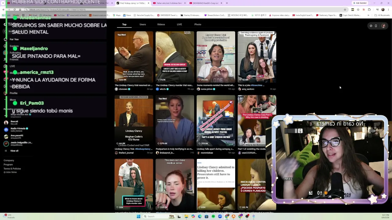Open the Stanley Drinkware bookmark
Screen dimensions: 392x220
190,15
